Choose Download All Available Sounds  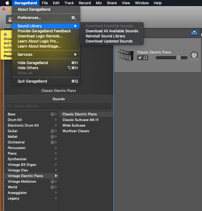pyautogui.click(x=112, y=31)
